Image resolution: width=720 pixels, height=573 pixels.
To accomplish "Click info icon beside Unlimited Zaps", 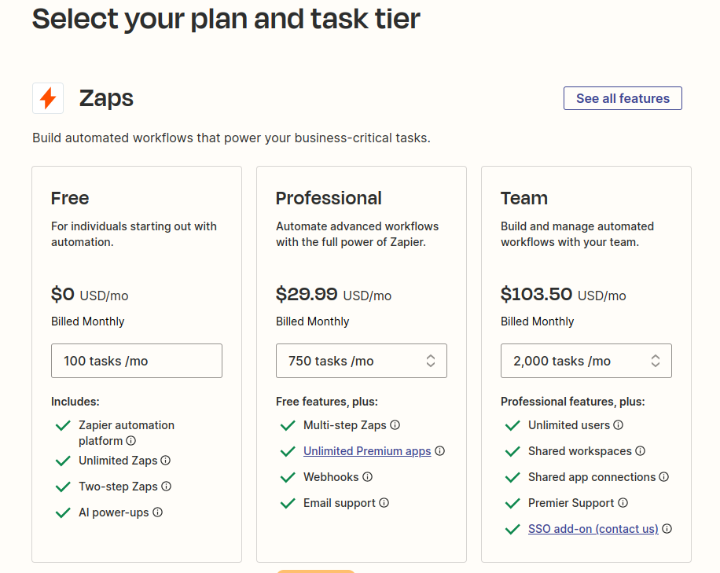I will (x=166, y=461).
